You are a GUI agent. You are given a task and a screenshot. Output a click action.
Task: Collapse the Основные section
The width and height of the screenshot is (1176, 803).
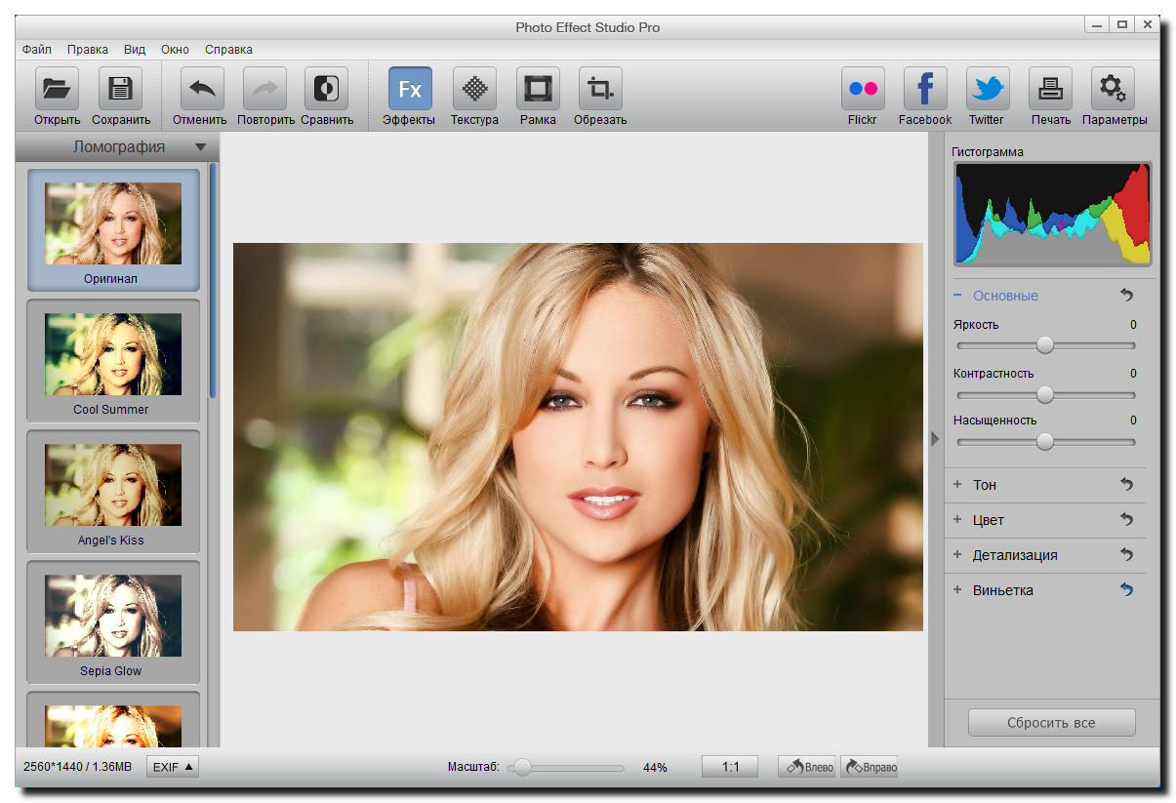tap(958, 296)
